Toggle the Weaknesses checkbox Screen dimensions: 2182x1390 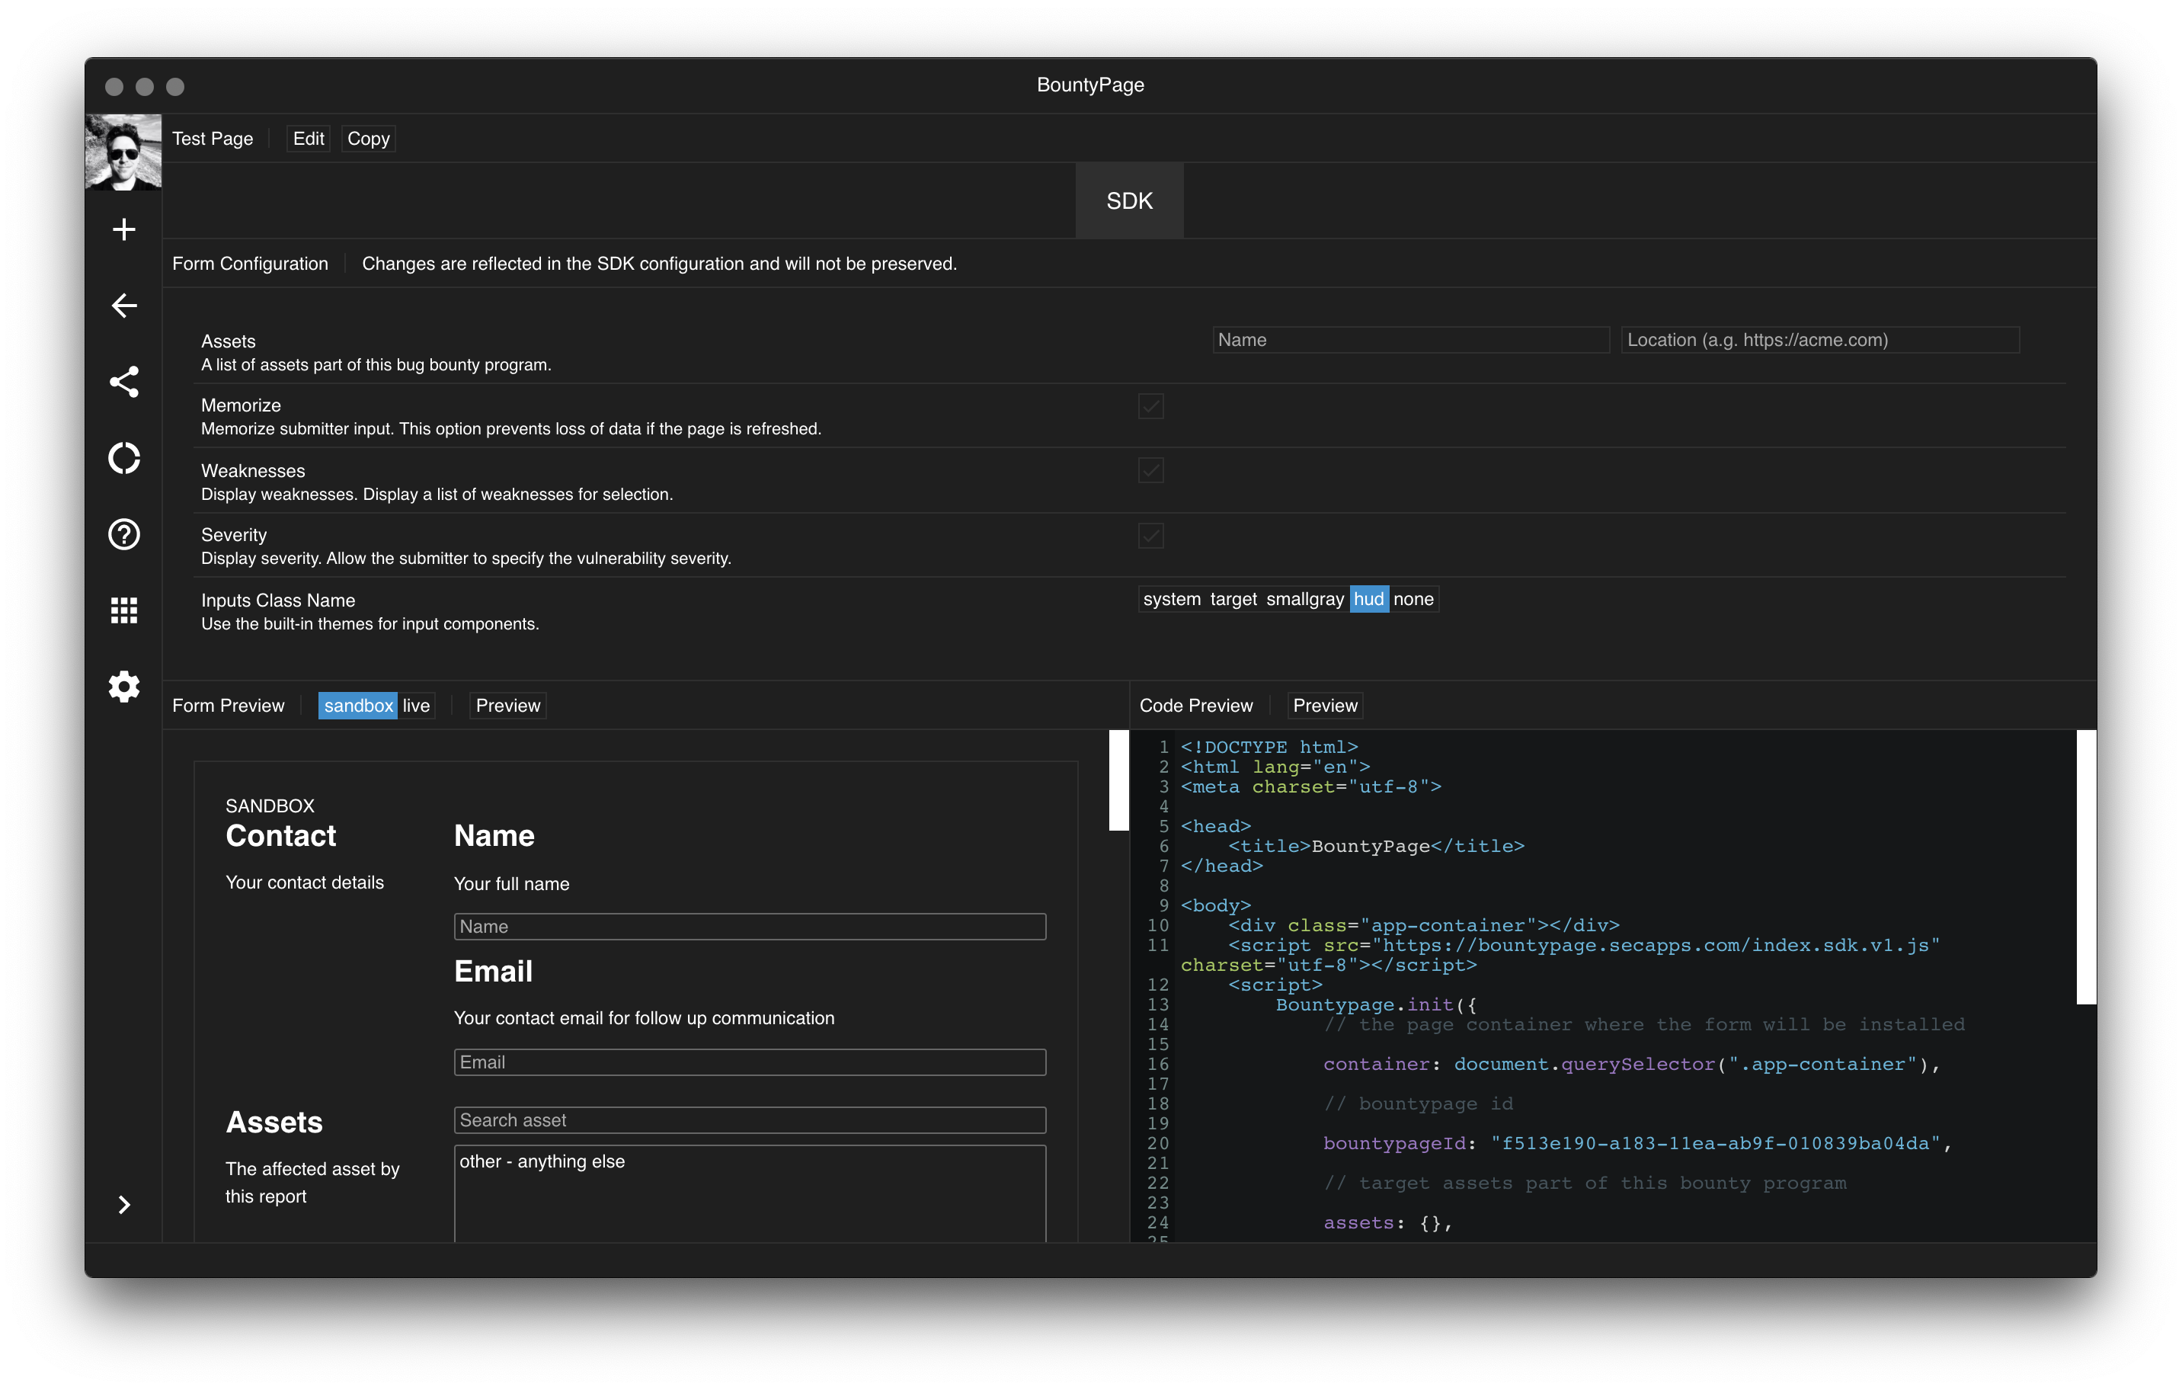(x=1150, y=470)
